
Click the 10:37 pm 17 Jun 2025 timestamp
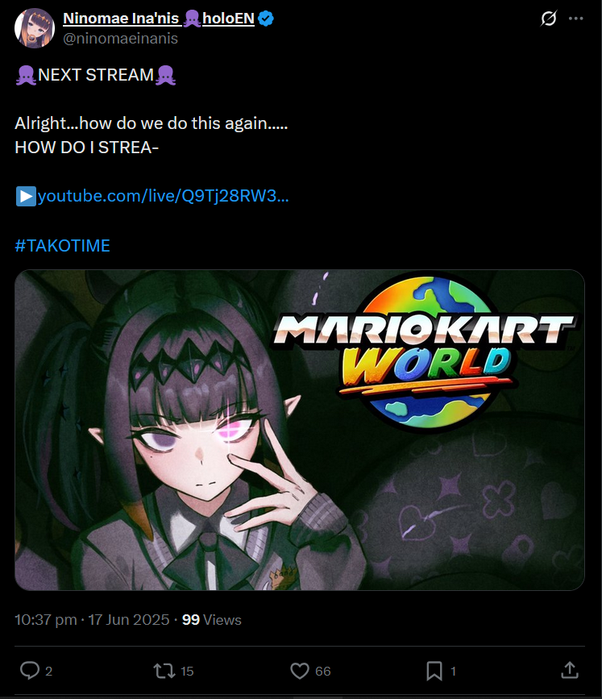(92, 620)
